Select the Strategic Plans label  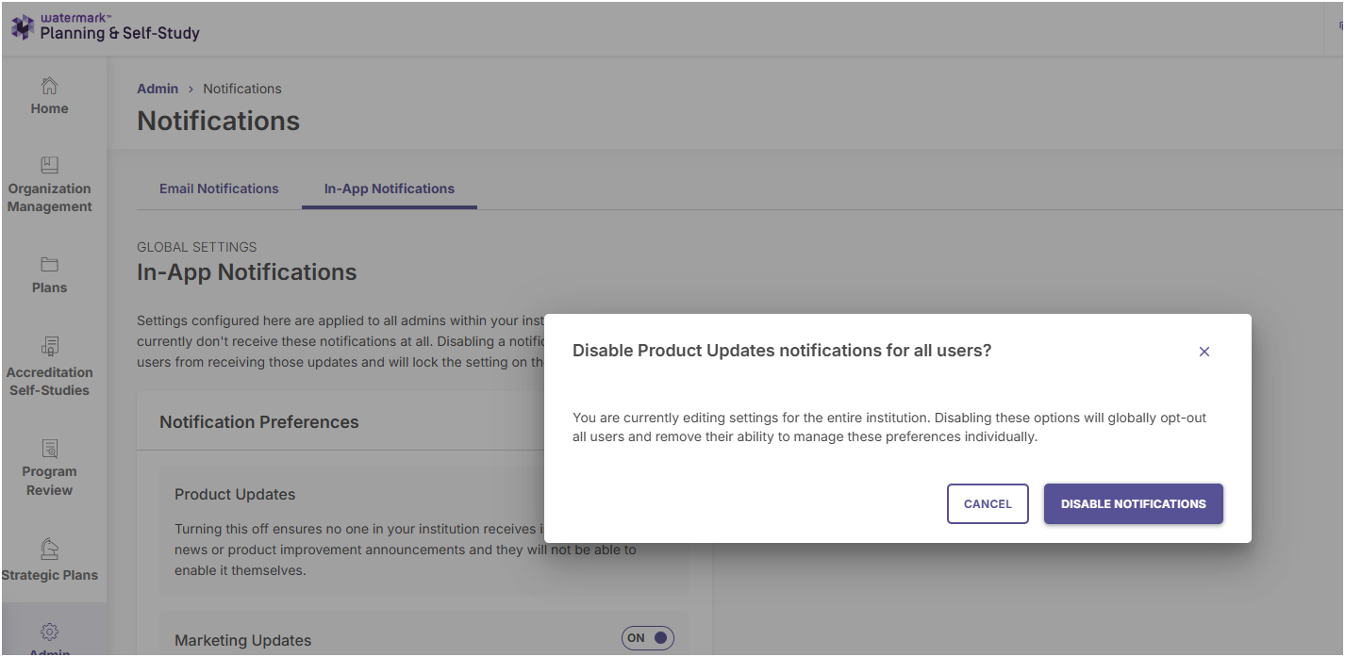tap(49, 575)
